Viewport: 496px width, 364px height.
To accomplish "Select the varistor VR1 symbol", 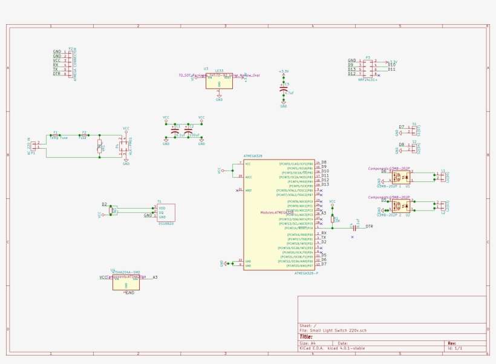I will [x=99, y=146].
